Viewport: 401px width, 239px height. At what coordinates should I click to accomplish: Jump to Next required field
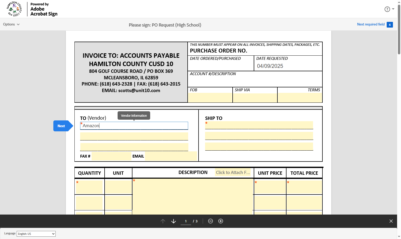tap(371, 24)
